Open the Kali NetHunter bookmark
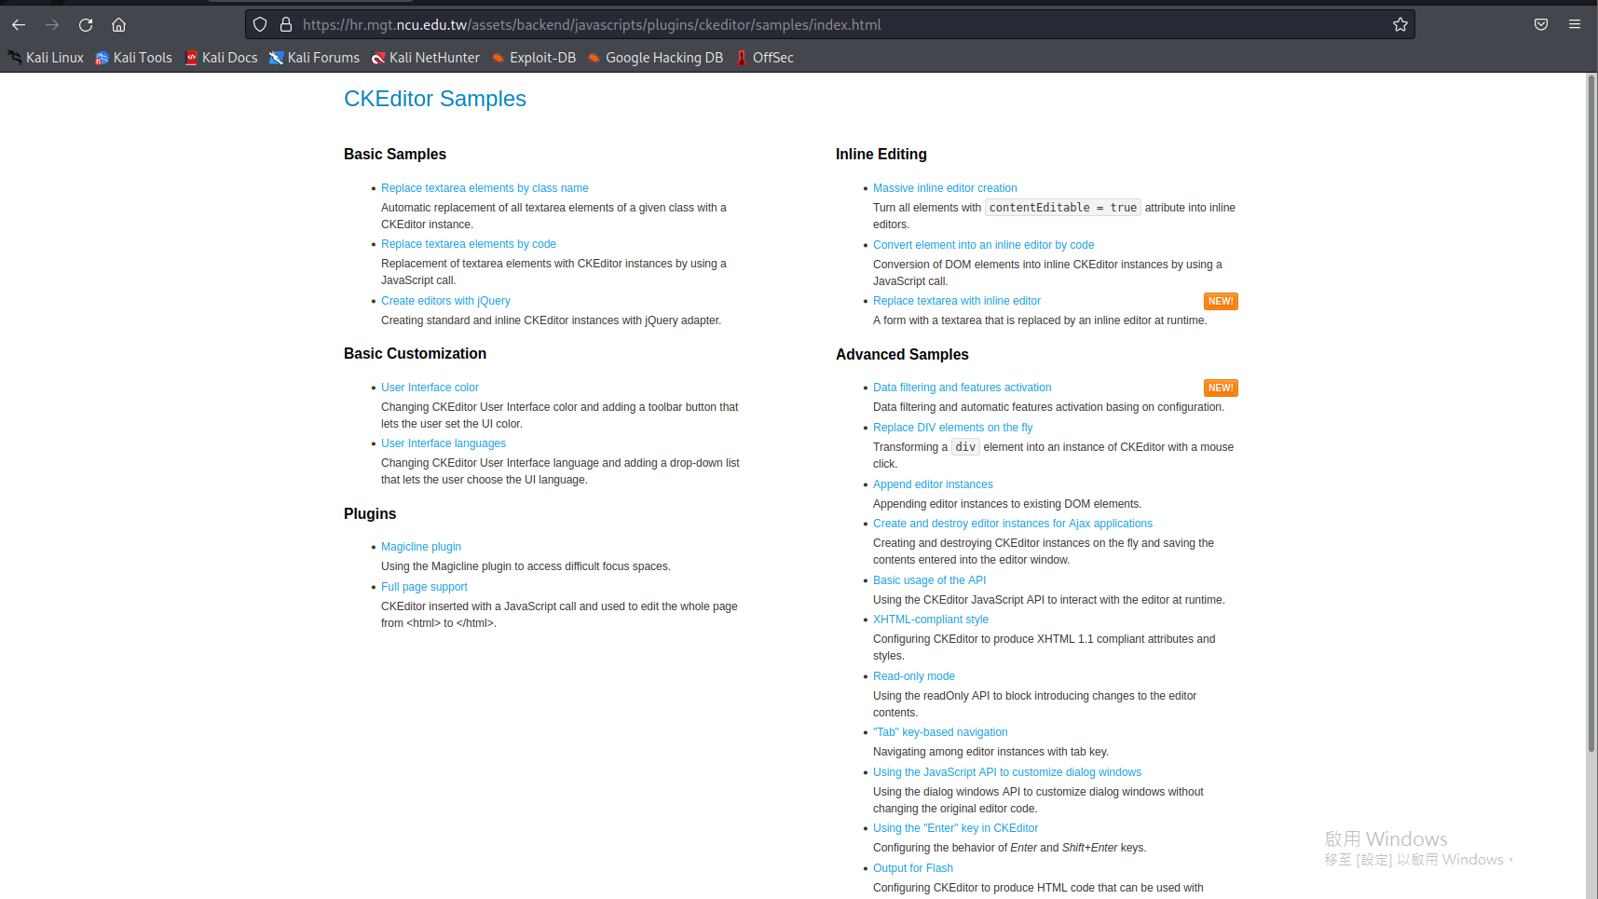This screenshot has width=1598, height=899. (x=426, y=58)
